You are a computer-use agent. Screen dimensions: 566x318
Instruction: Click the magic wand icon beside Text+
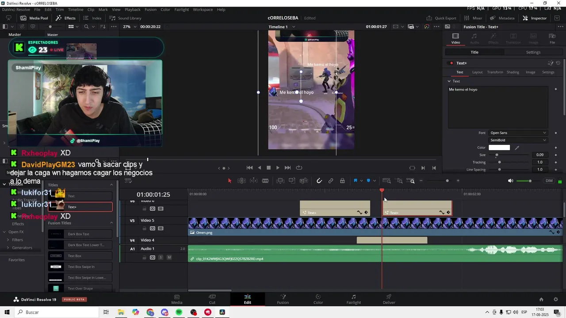pyautogui.click(x=551, y=63)
